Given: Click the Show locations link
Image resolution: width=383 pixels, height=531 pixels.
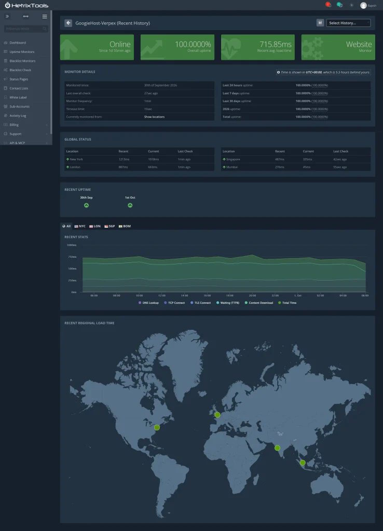Looking at the screenshot, I should (154, 117).
